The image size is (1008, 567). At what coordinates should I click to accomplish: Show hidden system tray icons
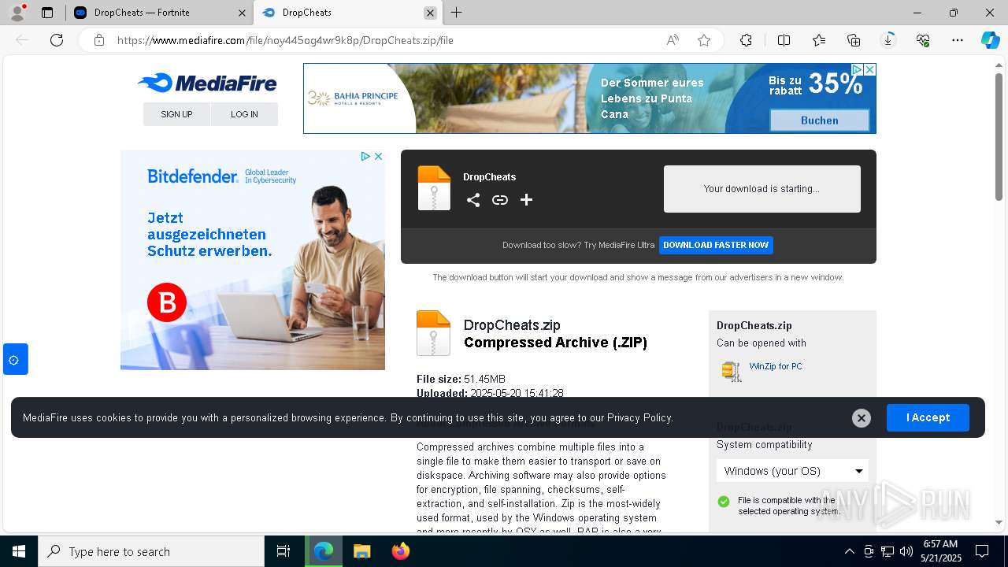pyautogui.click(x=849, y=551)
